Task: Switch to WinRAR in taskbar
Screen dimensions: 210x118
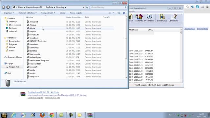Action: coord(90,115)
